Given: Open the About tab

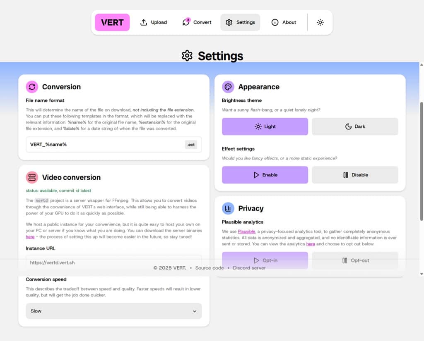Looking at the screenshot, I should 284,22.
